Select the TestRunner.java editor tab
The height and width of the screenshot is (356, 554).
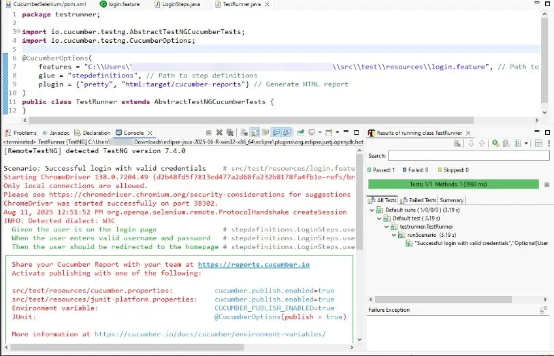point(238,4)
